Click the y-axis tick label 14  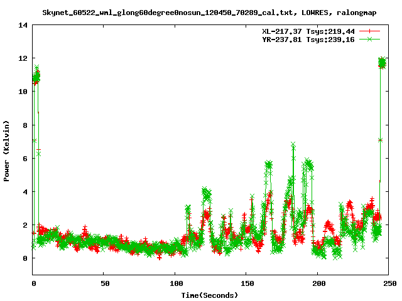click(23, 25)
